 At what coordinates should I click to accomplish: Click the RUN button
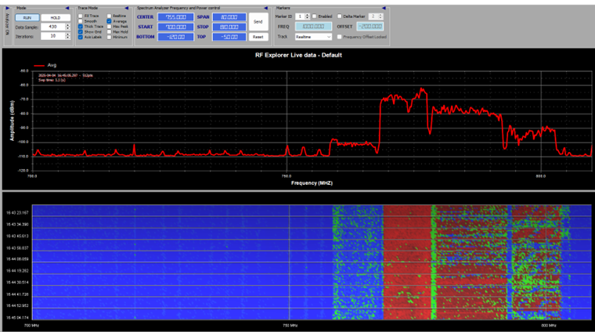tap(27, 16)
